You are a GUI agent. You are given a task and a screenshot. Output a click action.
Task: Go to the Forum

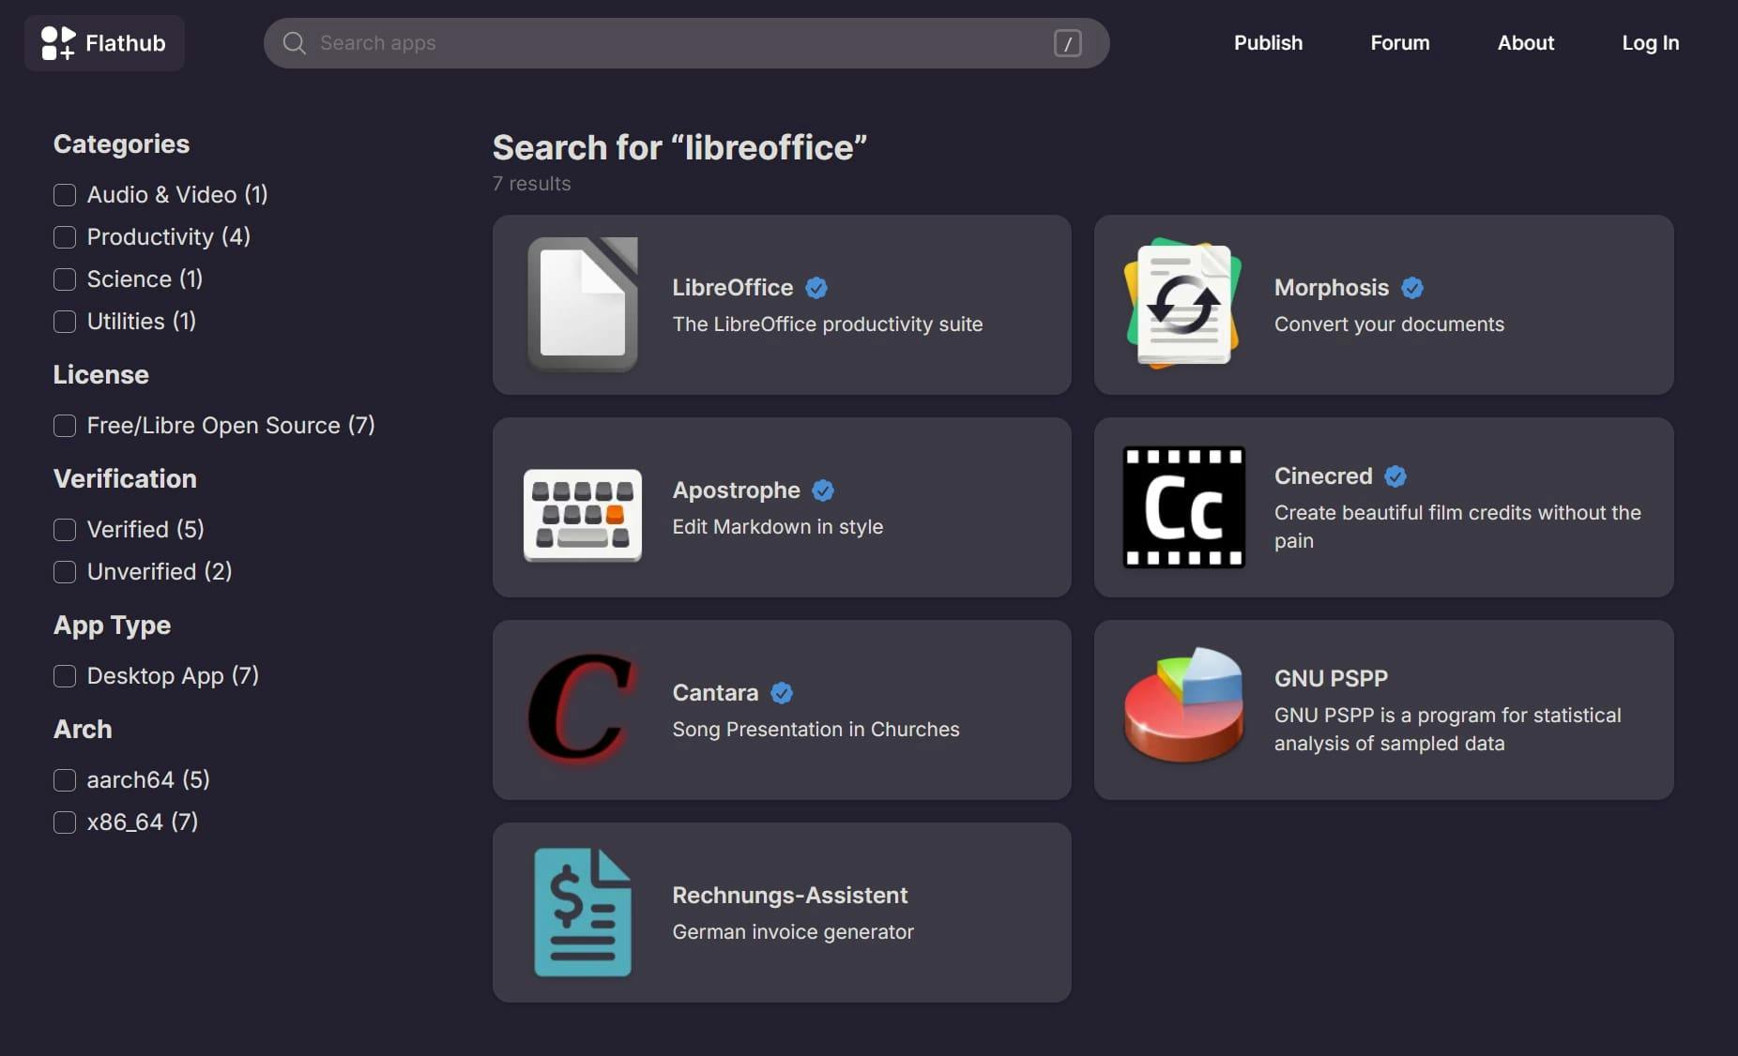[1399, 43]
